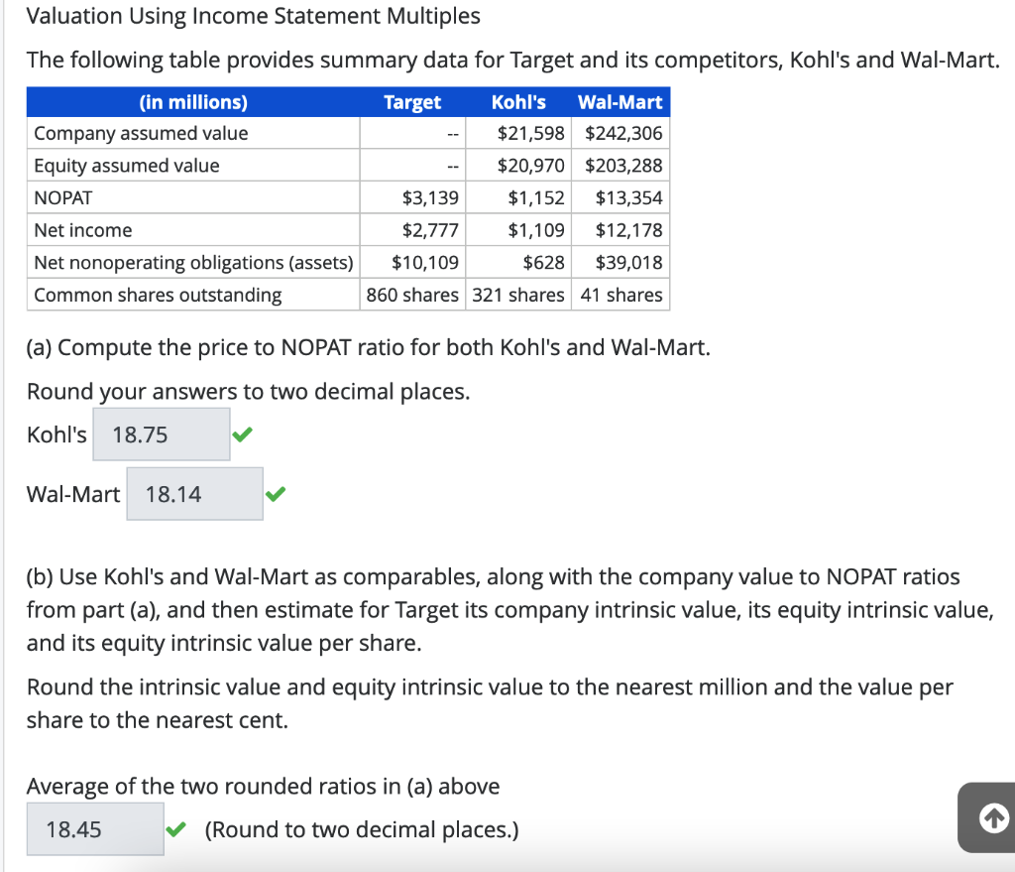The height and width of the screenshot is (872, 1015).
Task: Select the blue Target column header
Action: click(x=411, y=102)
